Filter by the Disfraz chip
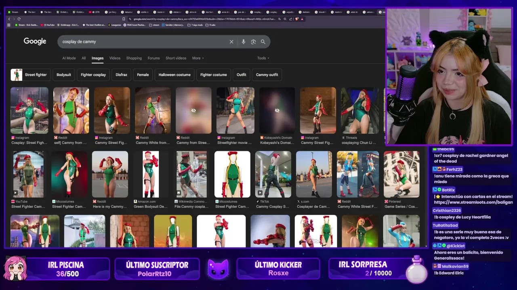 [x=121, y=75]
